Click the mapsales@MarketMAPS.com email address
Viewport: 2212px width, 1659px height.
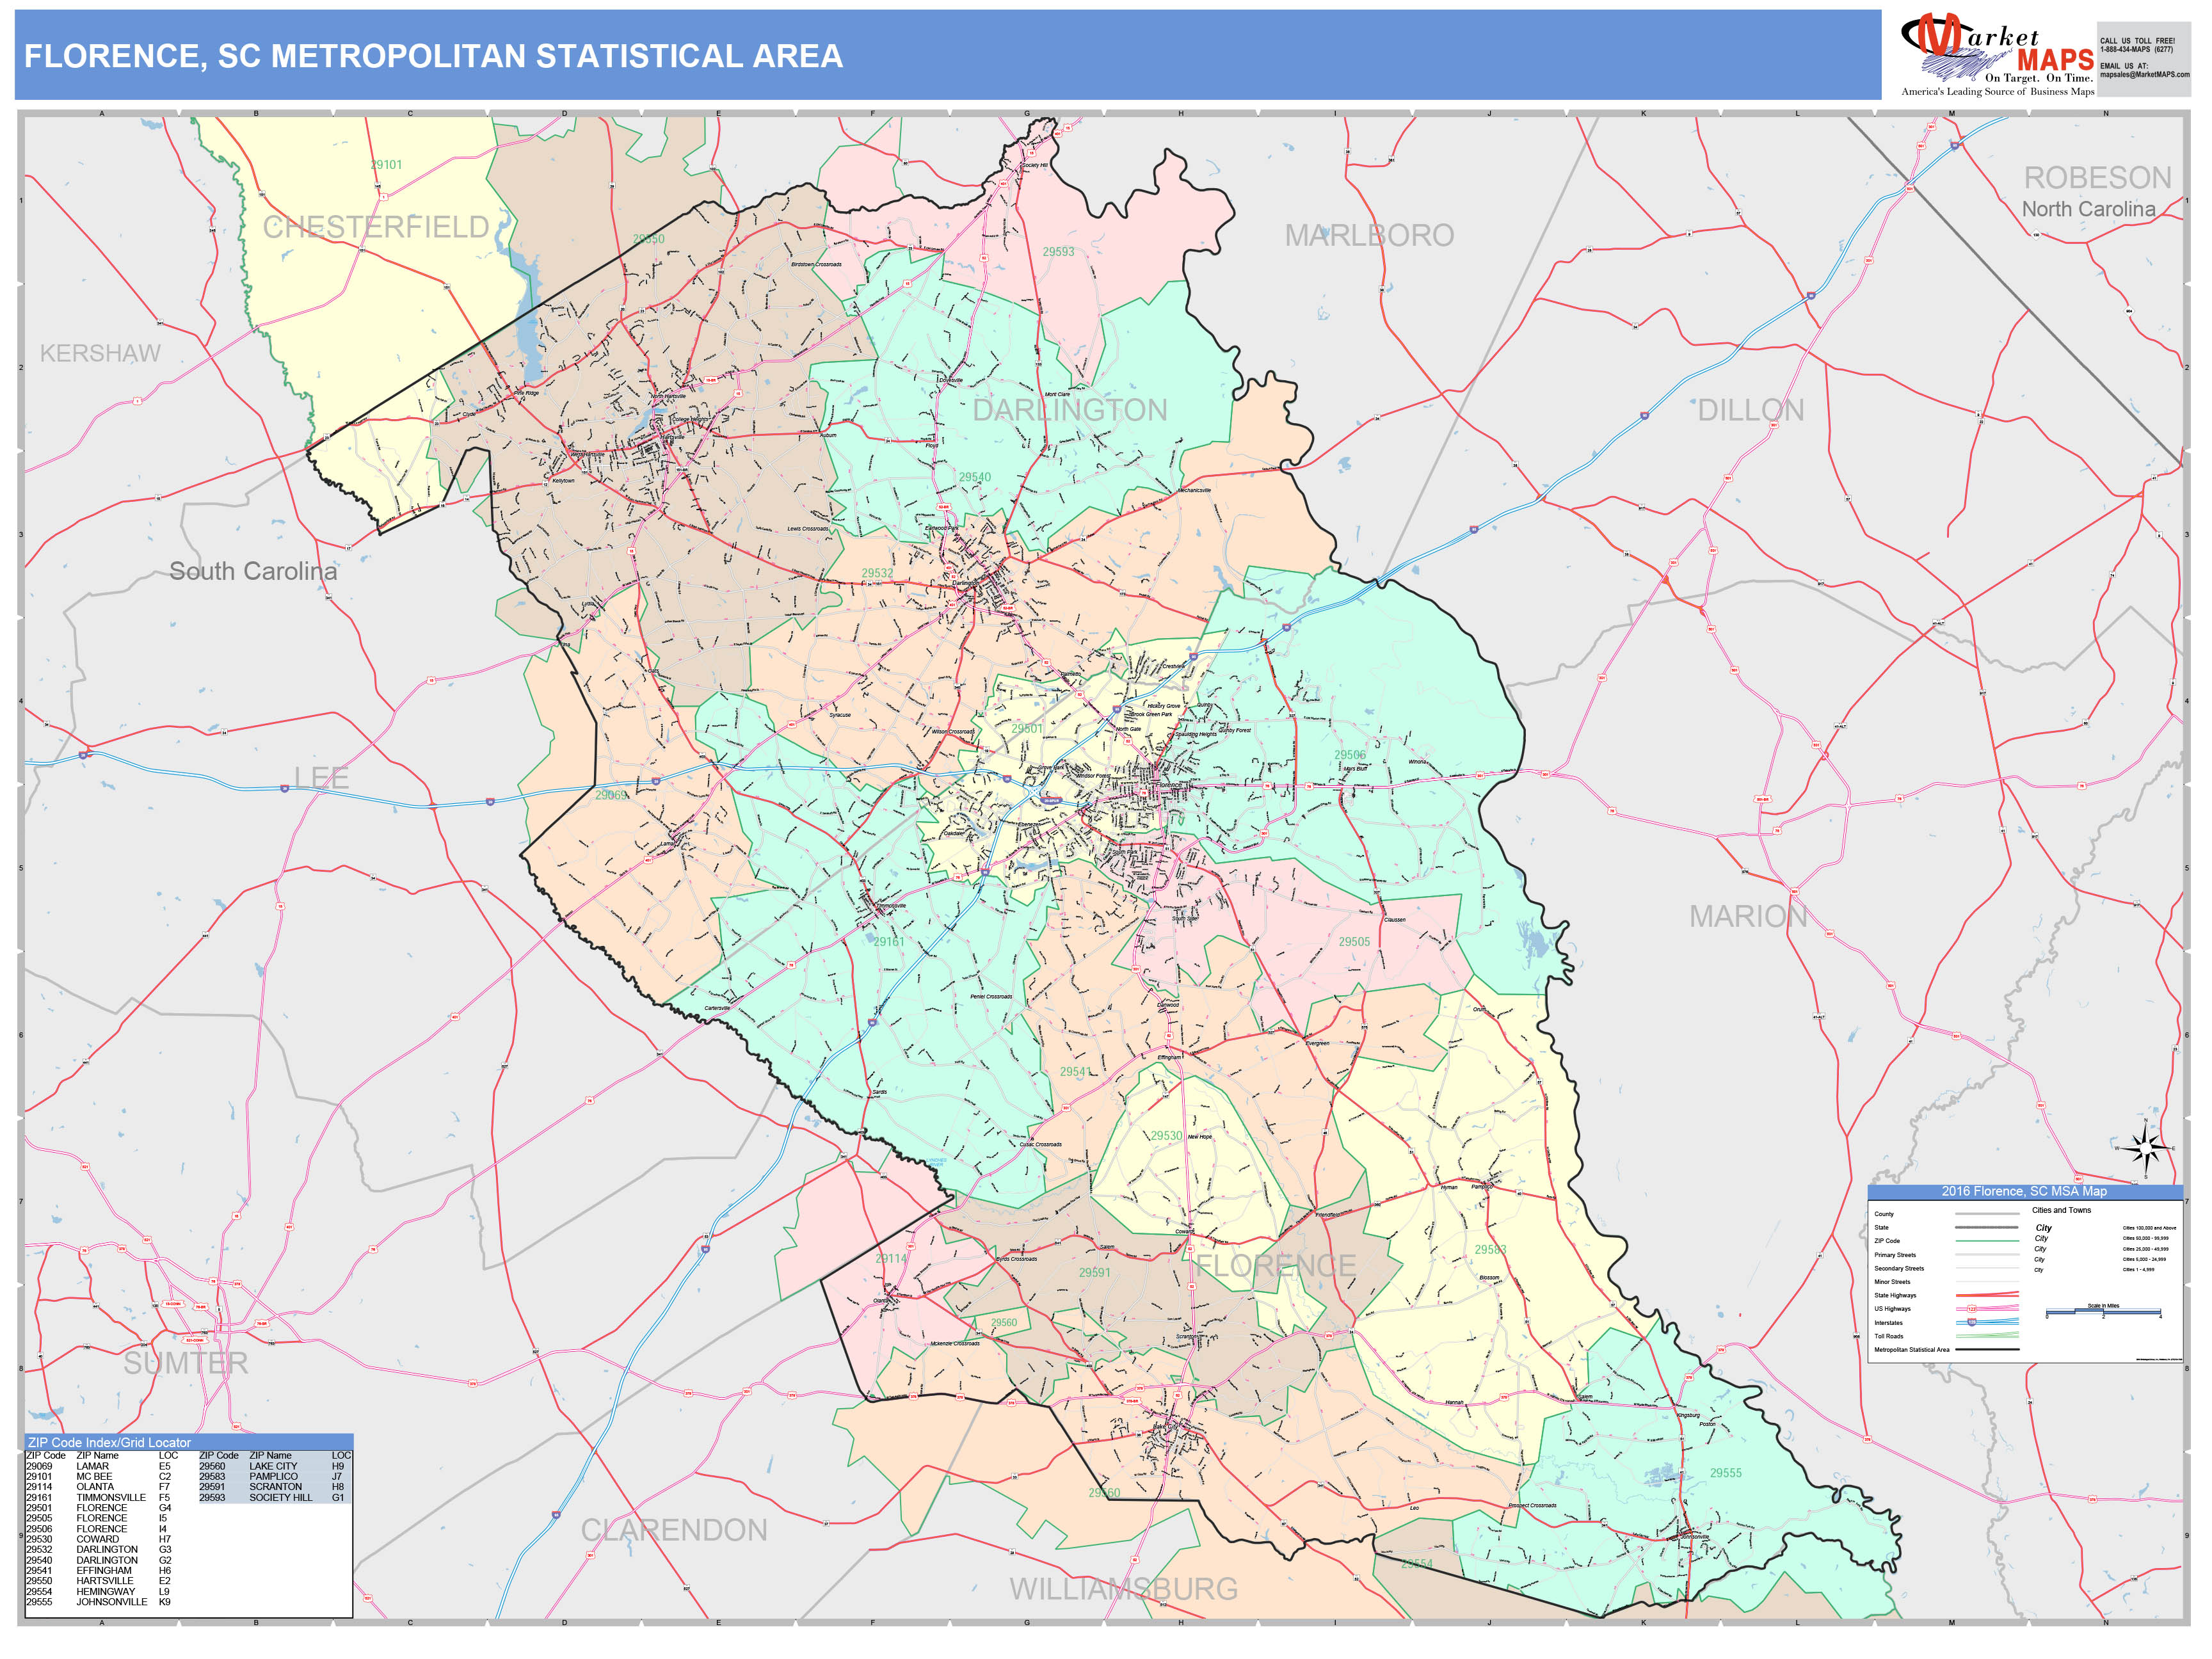2144,74
